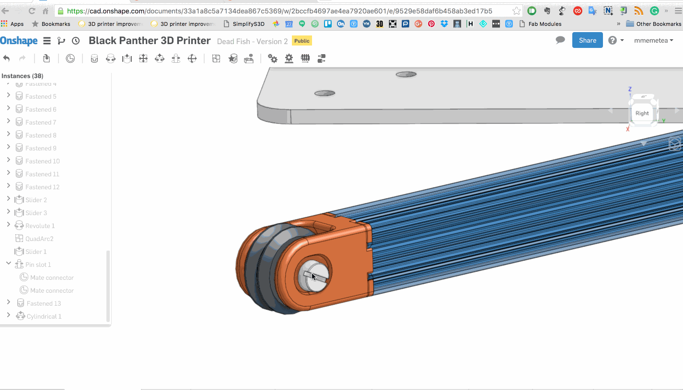Click the Insert parts and assemblies icon

pyautogui.click(x=46, y=58)
